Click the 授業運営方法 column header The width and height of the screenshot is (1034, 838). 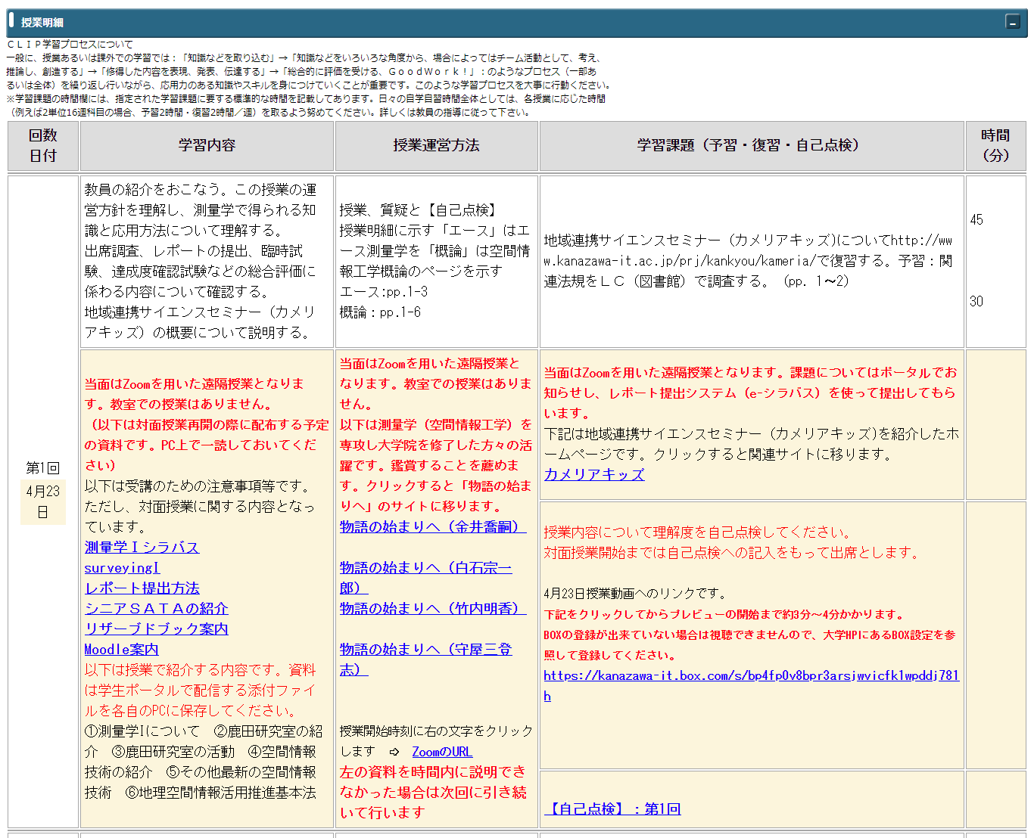click(436, 145)
